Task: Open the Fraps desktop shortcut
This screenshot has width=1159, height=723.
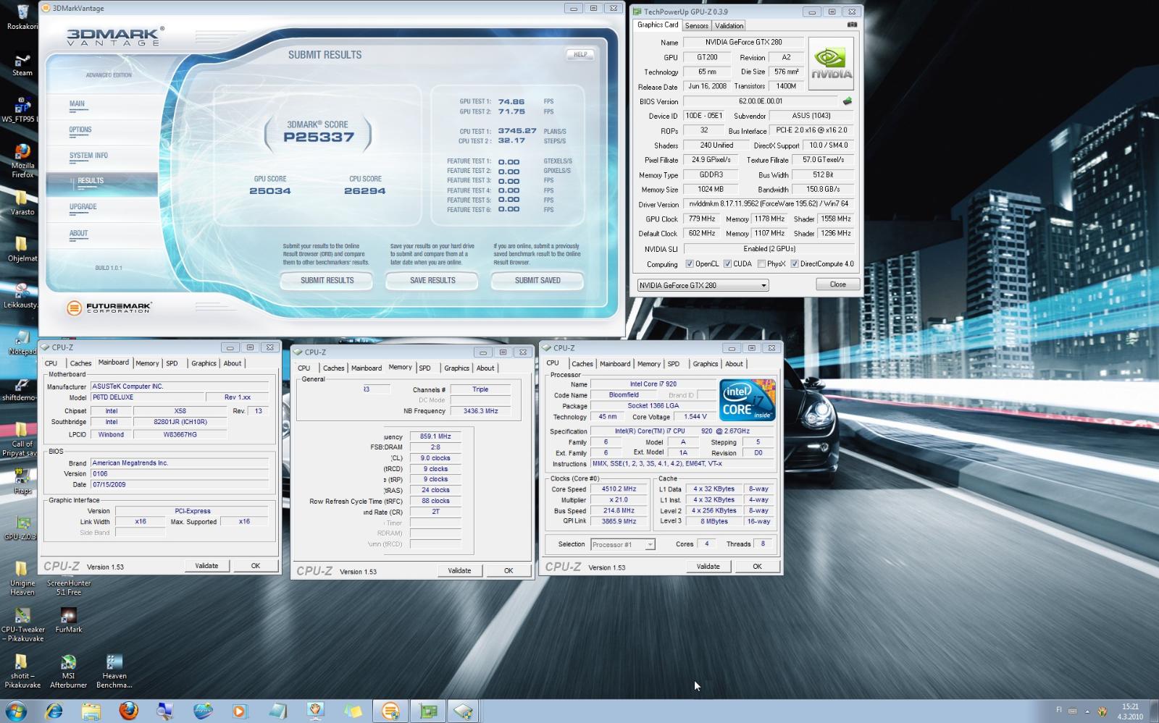Action: click(x=22, y=481)
